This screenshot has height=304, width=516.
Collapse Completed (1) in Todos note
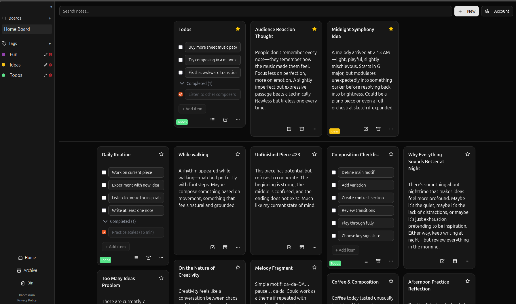tap(196, 83)
